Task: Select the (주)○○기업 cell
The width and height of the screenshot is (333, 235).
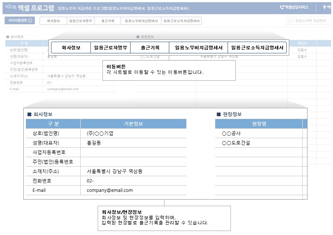Action: click(133, 133)
